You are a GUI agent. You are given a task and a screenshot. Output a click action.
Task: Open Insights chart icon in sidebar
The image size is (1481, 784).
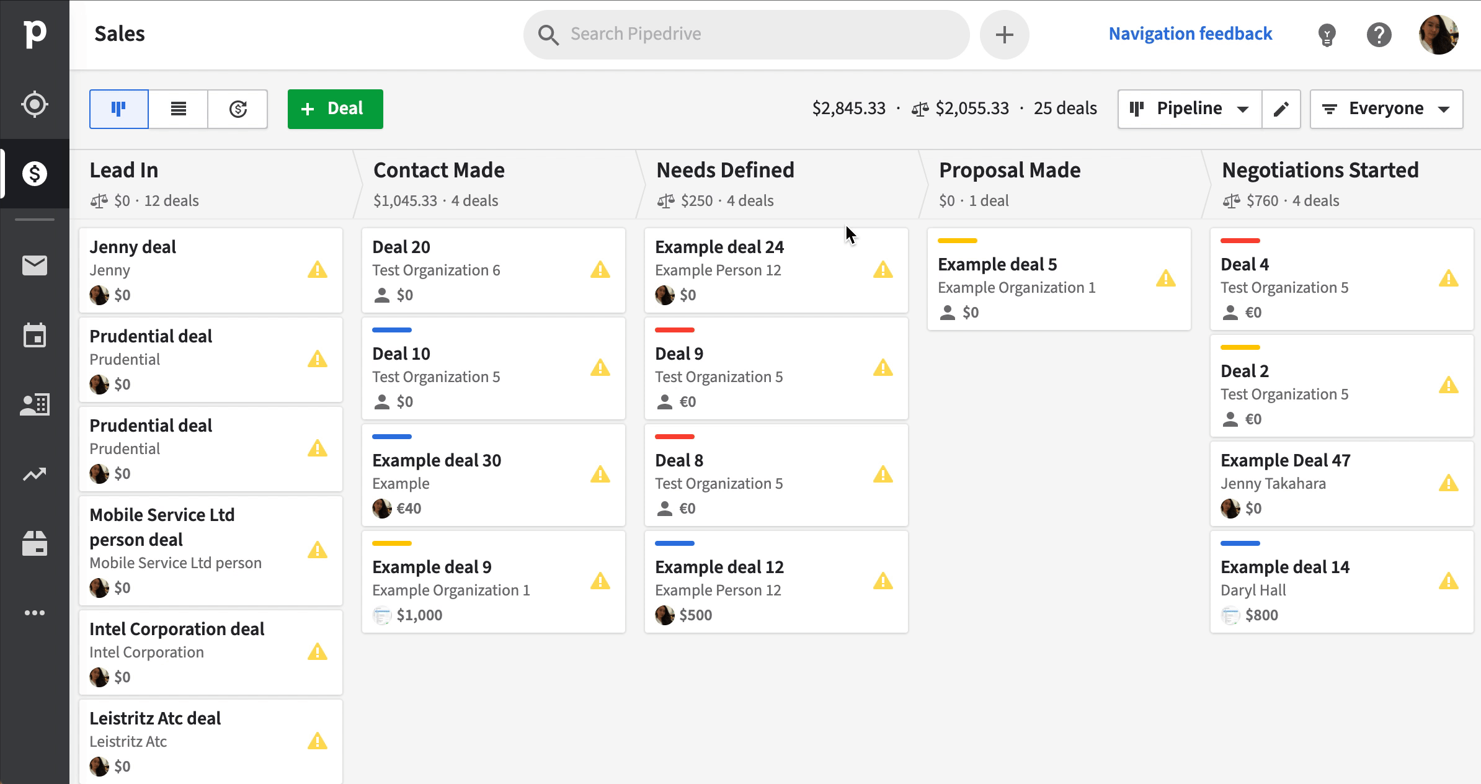tap(35, 474)
